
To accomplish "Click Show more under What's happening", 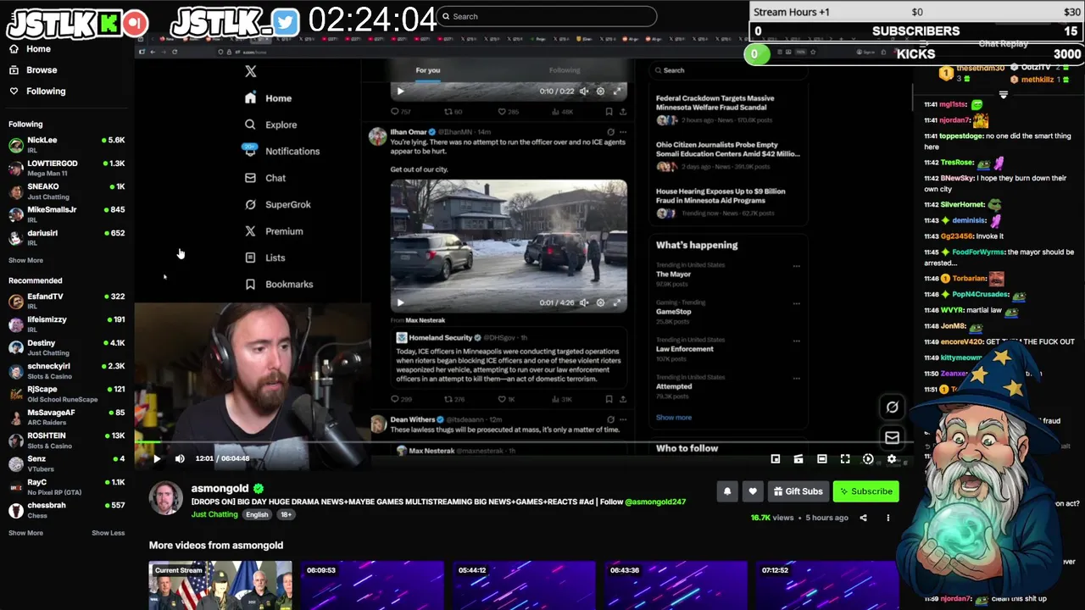I will click(674, 418).
